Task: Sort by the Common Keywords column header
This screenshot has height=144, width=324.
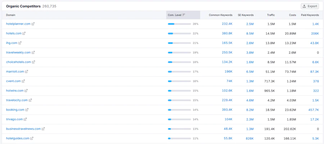Action: pyautogui.click(x=221, y=15)
